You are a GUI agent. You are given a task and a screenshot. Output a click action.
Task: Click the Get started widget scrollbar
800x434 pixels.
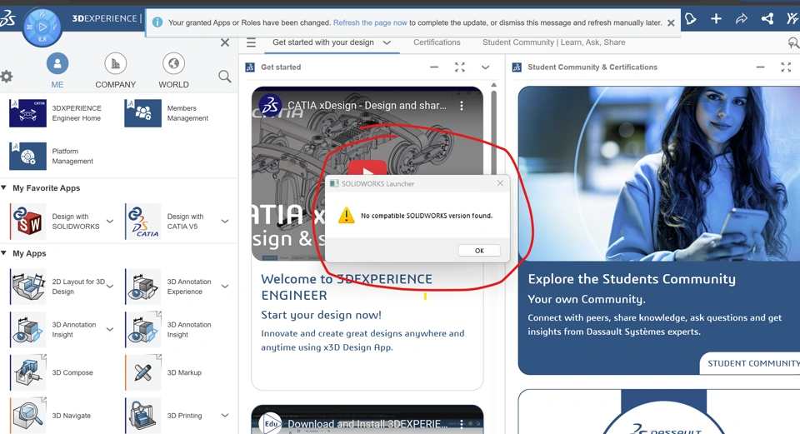[493, 132]
